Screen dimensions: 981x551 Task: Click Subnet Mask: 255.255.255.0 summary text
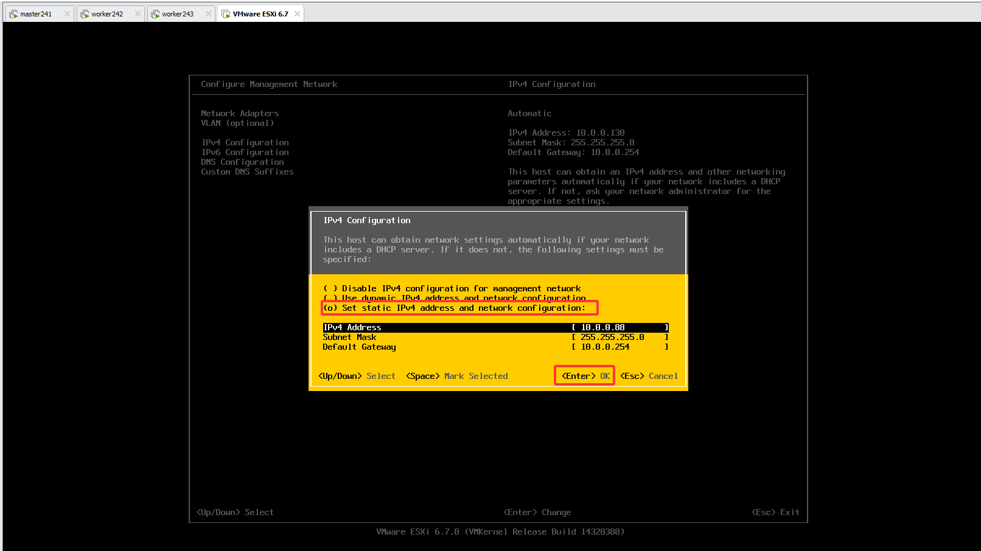pyautogui.click(x=571, y=142)
